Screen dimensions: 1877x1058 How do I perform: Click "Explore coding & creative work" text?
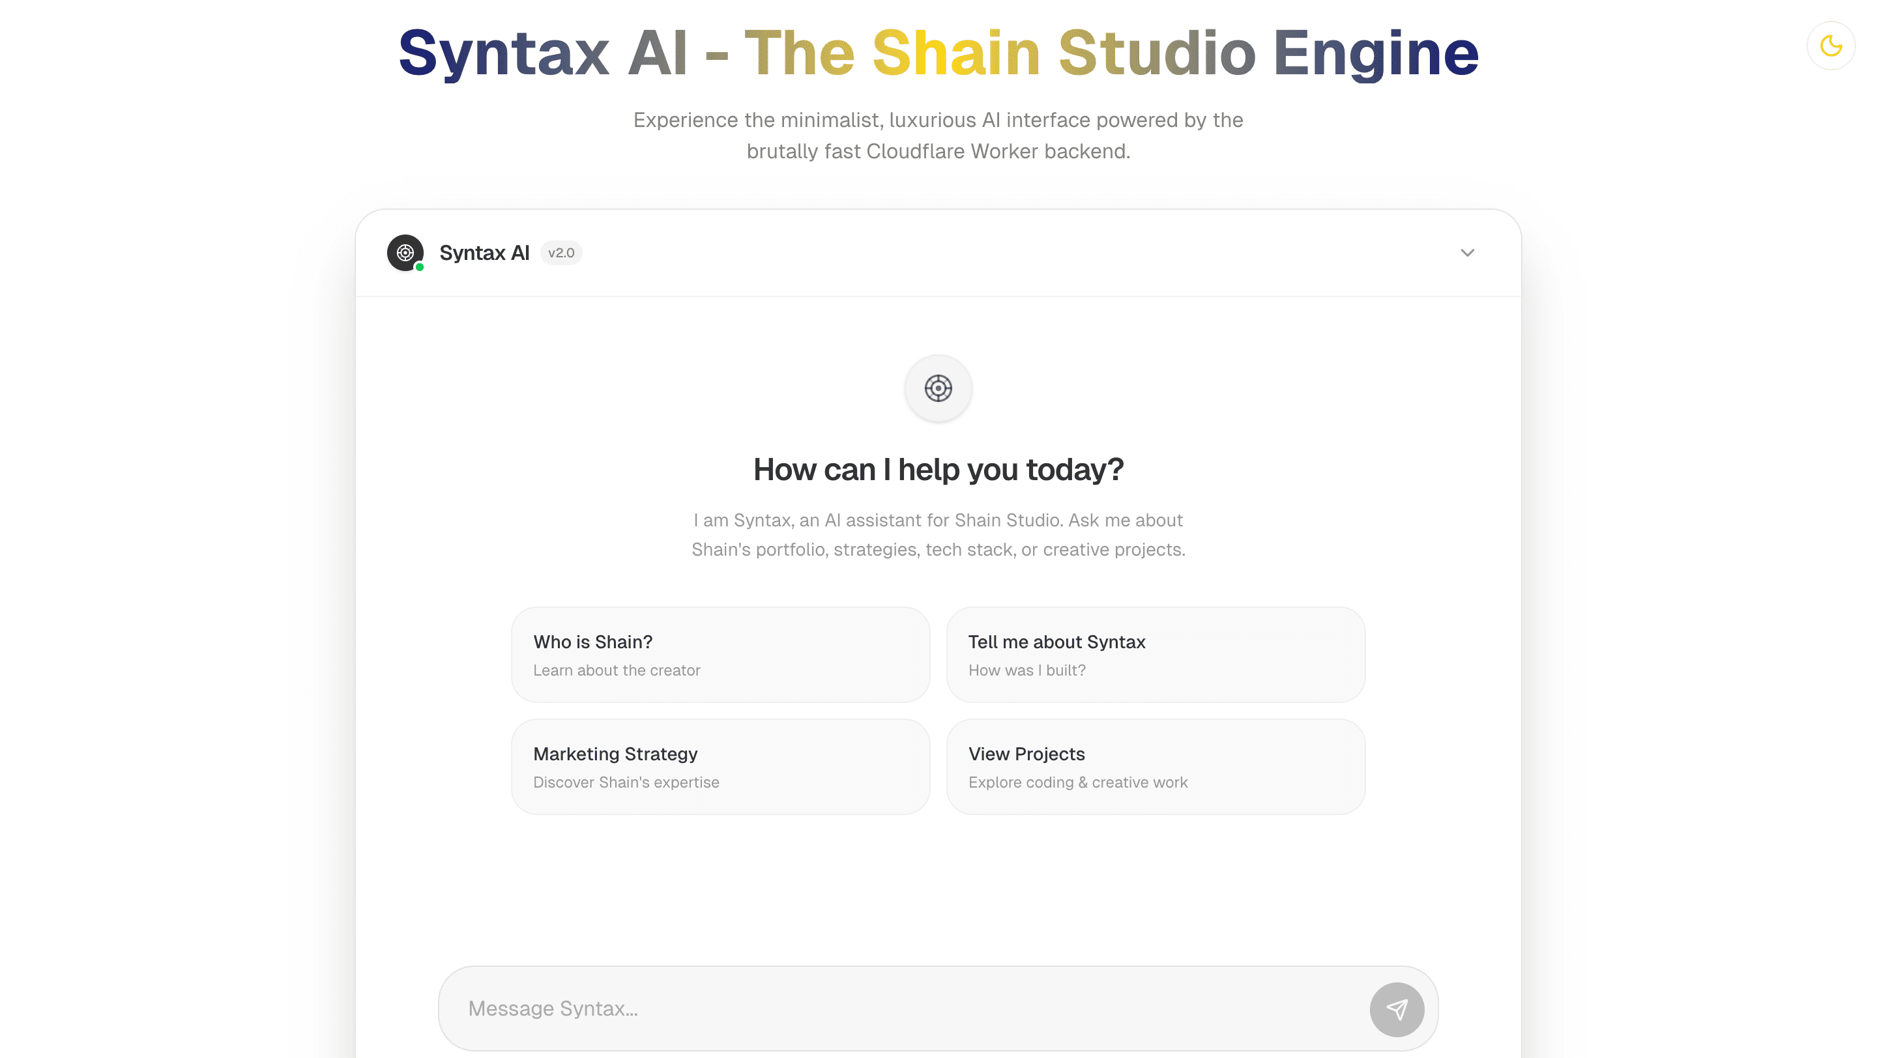(x=1078, y=782)
